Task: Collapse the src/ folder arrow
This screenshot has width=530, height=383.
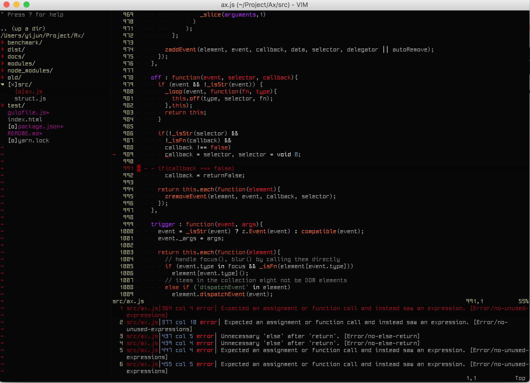Action: 3,85
